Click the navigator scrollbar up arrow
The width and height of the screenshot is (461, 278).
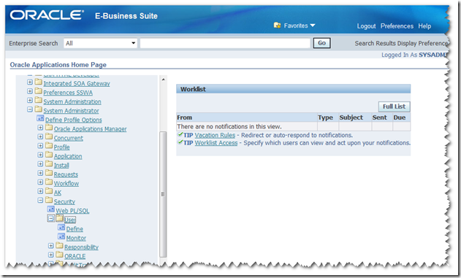[x=163, y=80]
